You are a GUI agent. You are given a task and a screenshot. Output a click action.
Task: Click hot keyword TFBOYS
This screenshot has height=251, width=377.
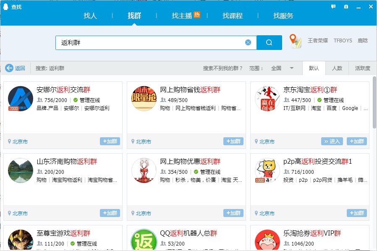coord(343,41)
